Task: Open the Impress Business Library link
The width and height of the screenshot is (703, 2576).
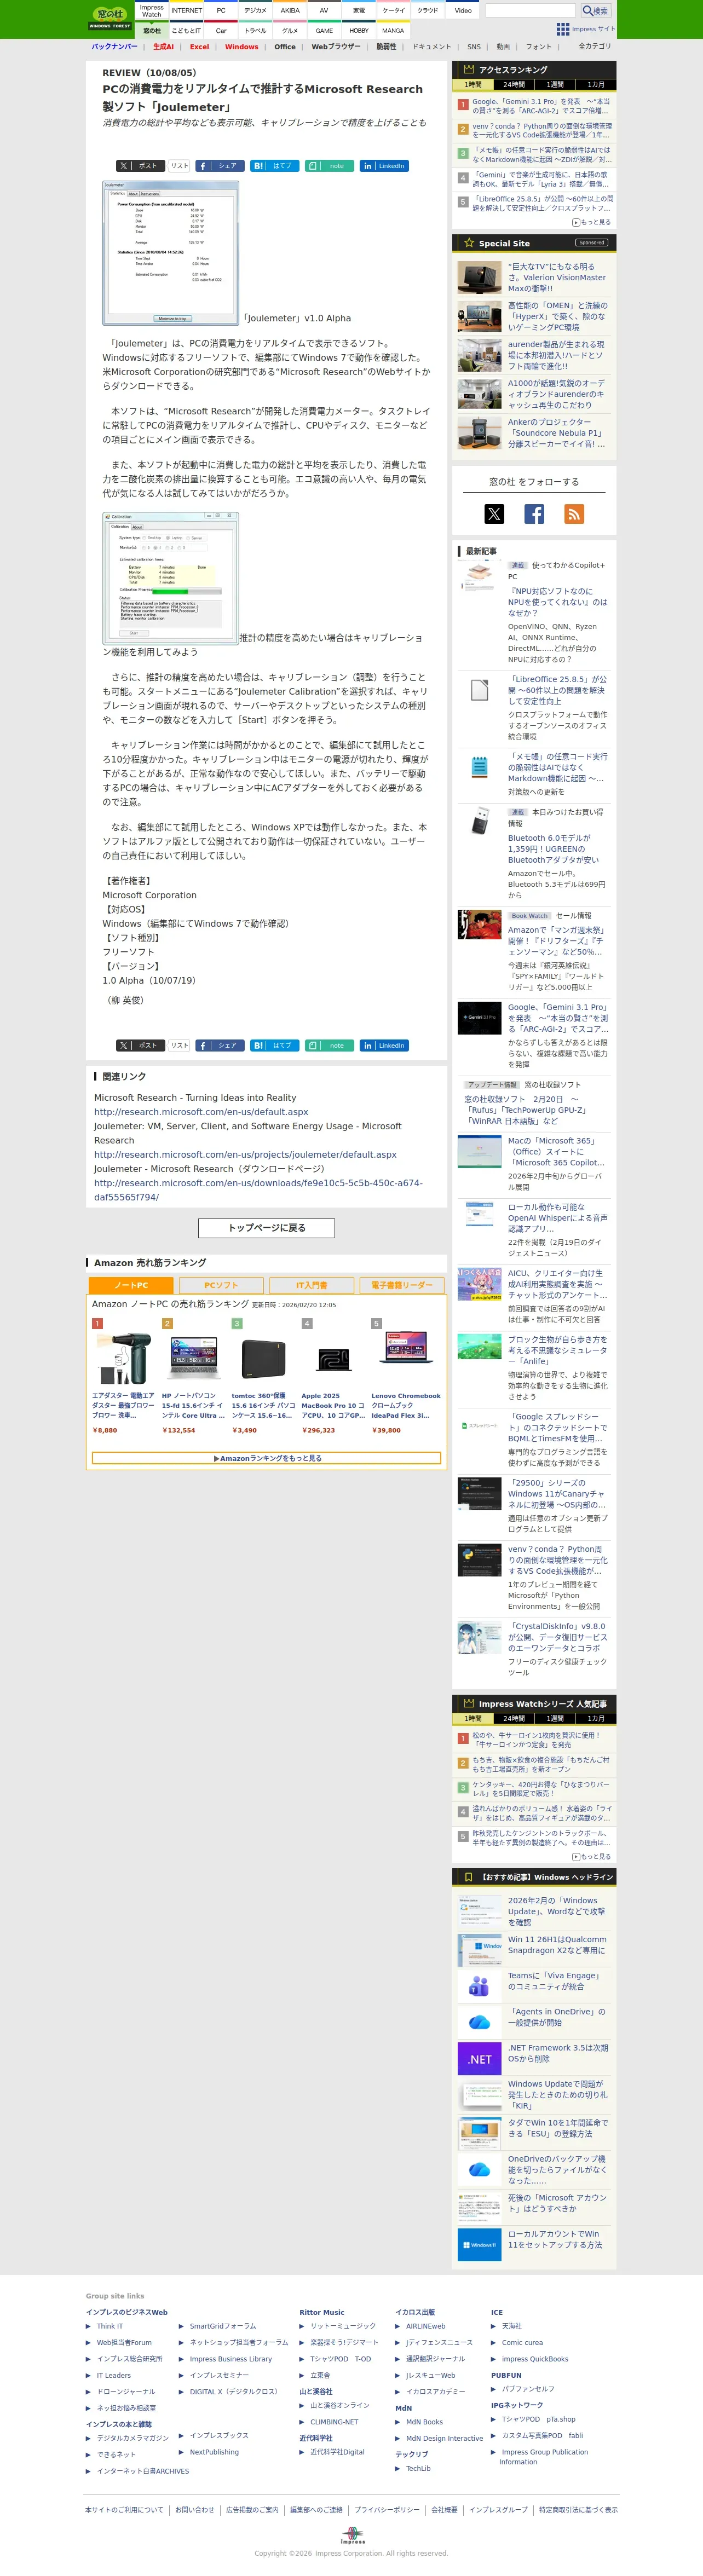Action: coord(231,2359)
